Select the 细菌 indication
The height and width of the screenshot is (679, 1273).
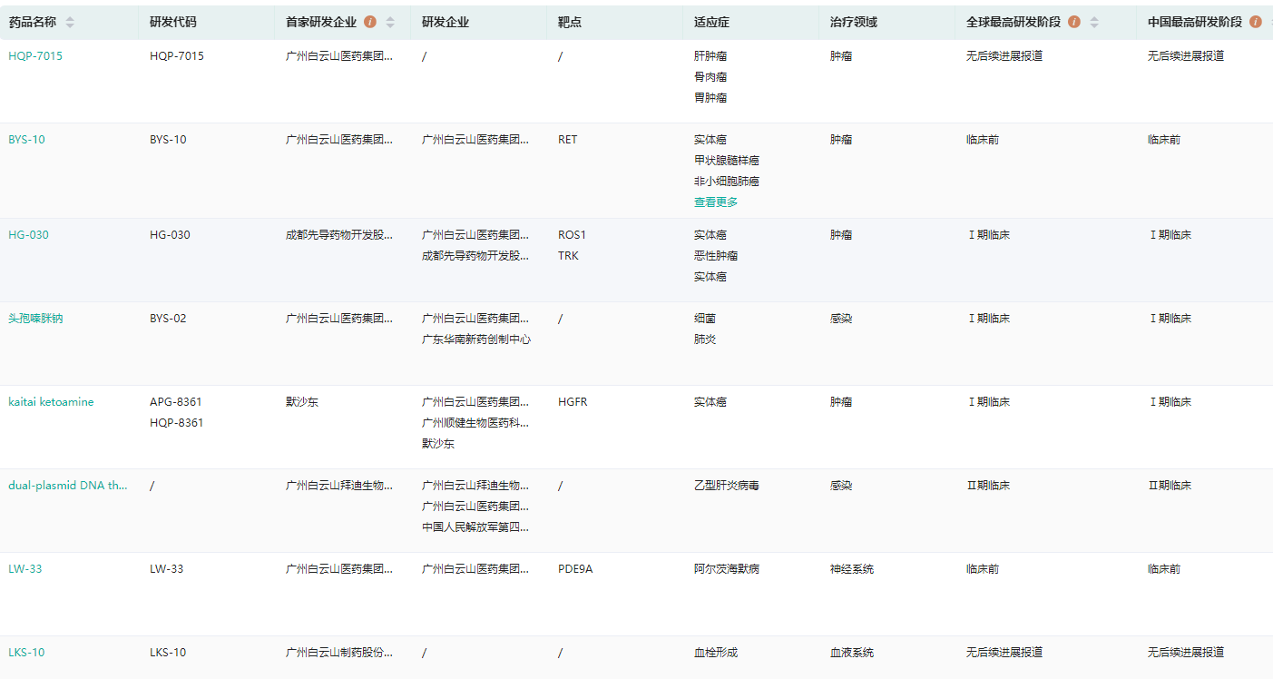[705, 319]
